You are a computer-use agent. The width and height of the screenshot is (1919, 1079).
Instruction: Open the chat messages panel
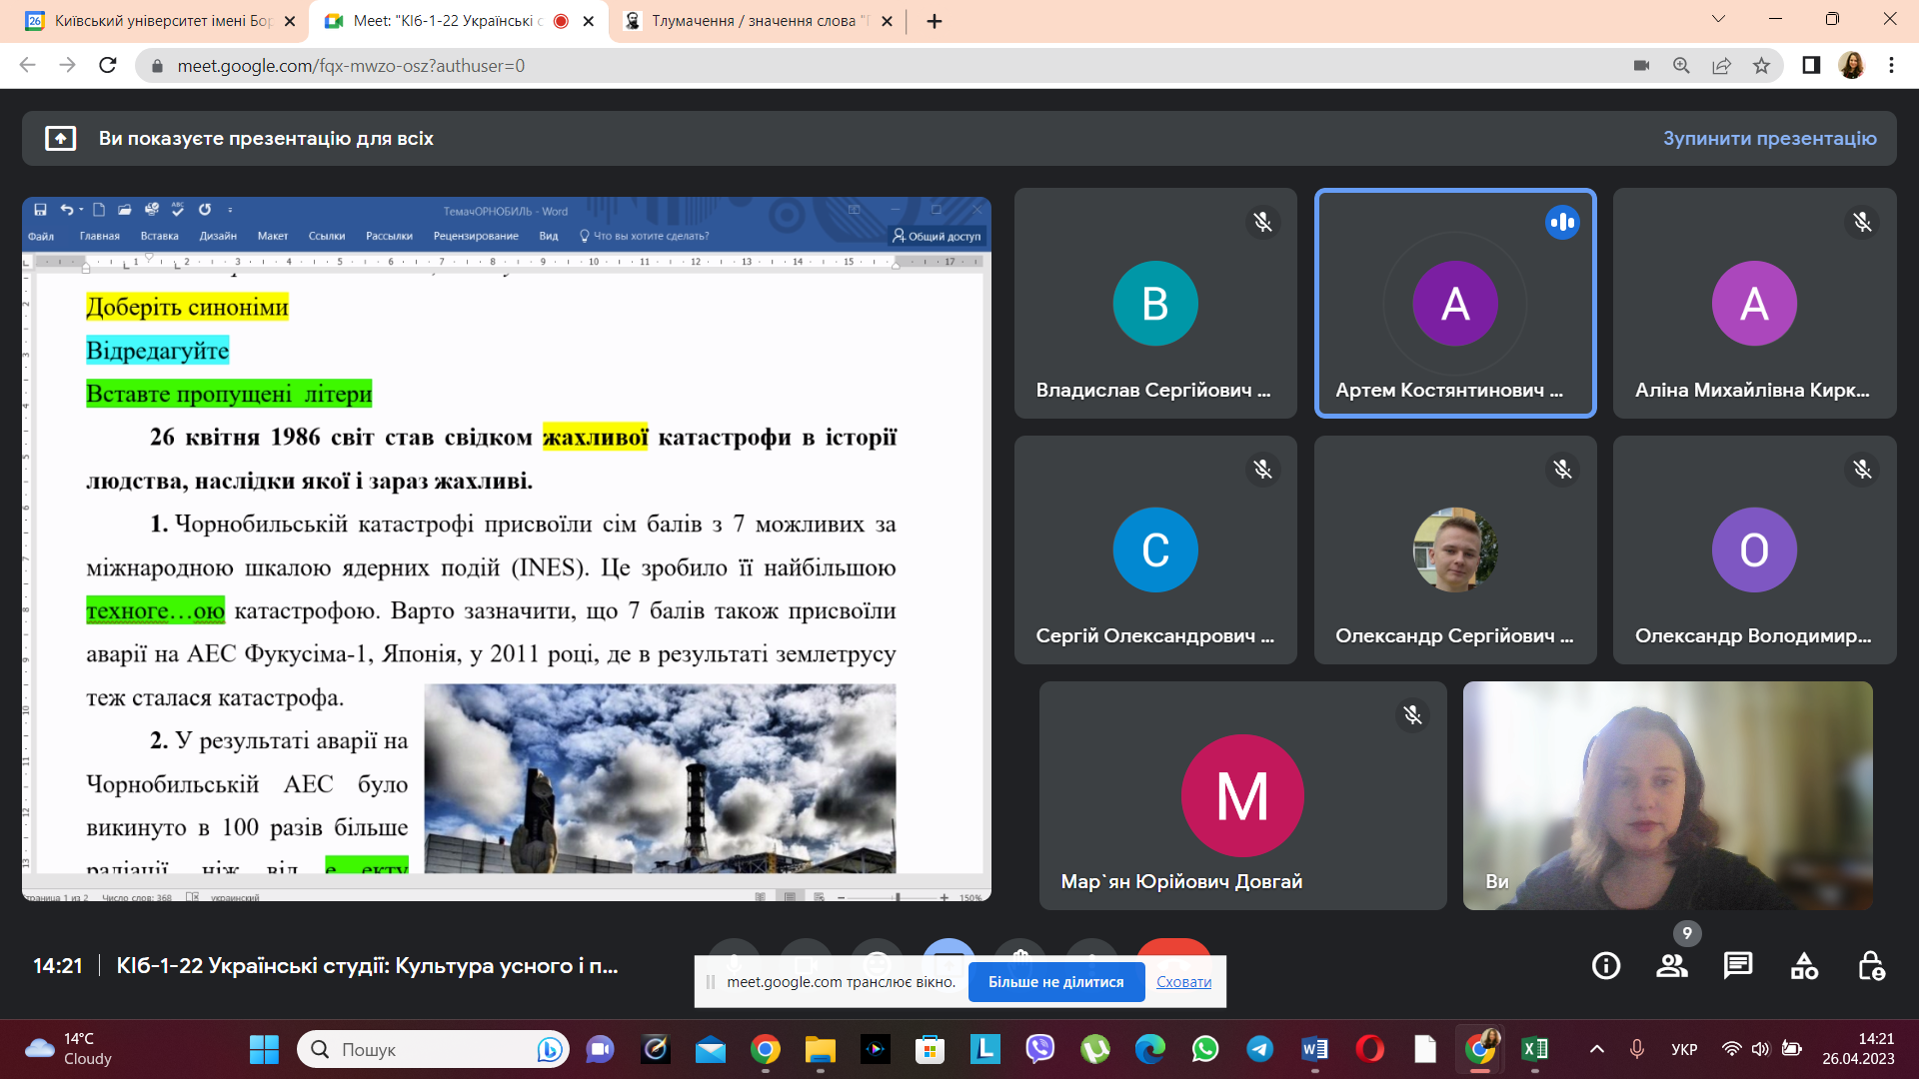[1738, 966]
